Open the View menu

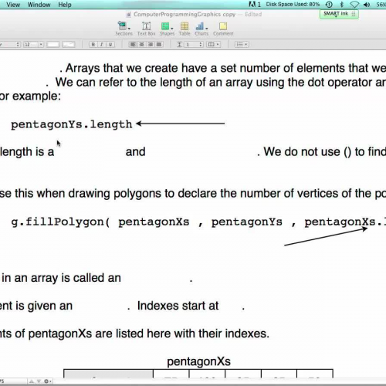tap(13, 5)
